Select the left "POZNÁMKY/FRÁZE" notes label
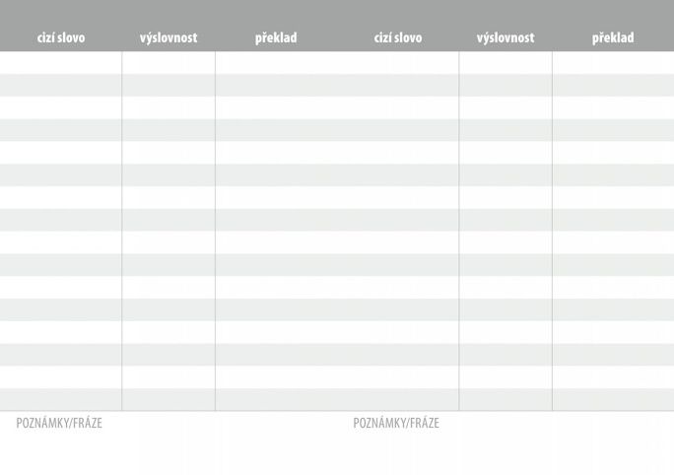Image resolution: width=674 pixels, height=475 pixels. 59,424
